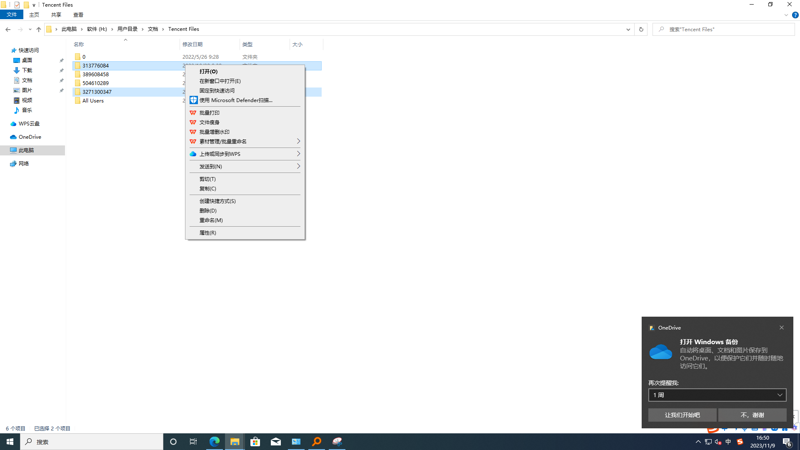Click the Tencent Files search box
This screenshot has height=450, width=800.
(724, 29)
